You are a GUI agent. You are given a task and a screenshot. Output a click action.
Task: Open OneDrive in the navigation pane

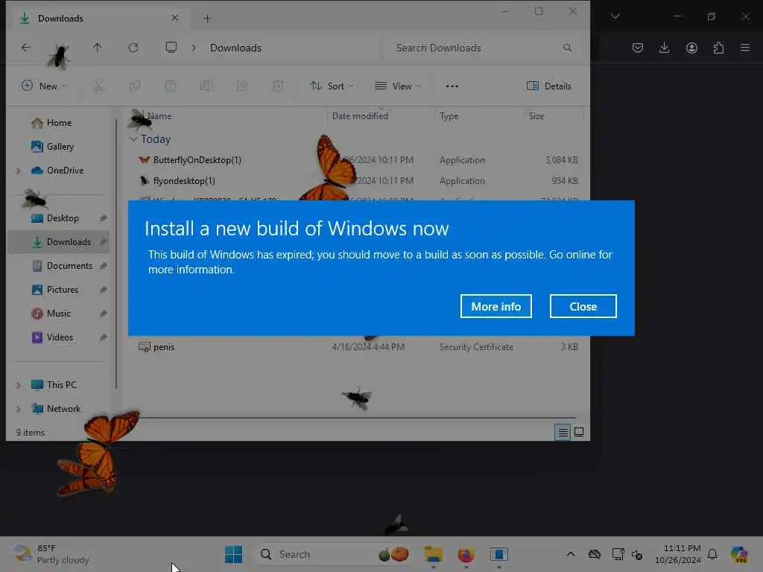[64, 171]
